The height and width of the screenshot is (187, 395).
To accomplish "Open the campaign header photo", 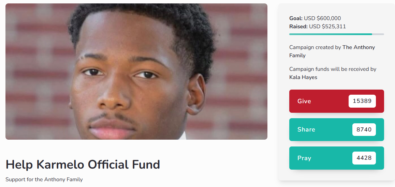I will (136, 72).
